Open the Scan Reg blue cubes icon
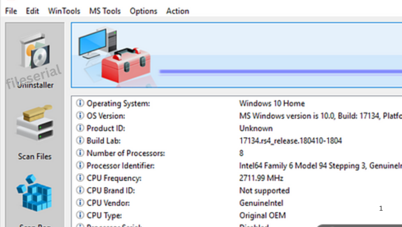This screenshot has height=227, width=402. coord(35,193)
